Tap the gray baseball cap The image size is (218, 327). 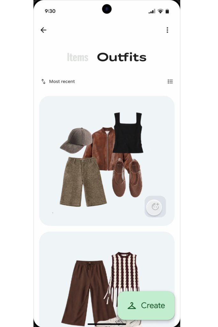click(76, 141)
